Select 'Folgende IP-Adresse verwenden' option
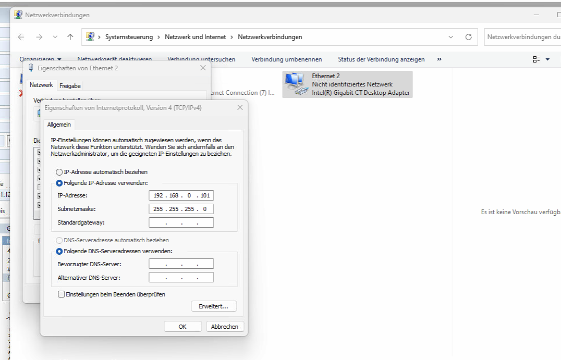Image resolution: width=561 pixels, height=360 pixels. point(59,183)
